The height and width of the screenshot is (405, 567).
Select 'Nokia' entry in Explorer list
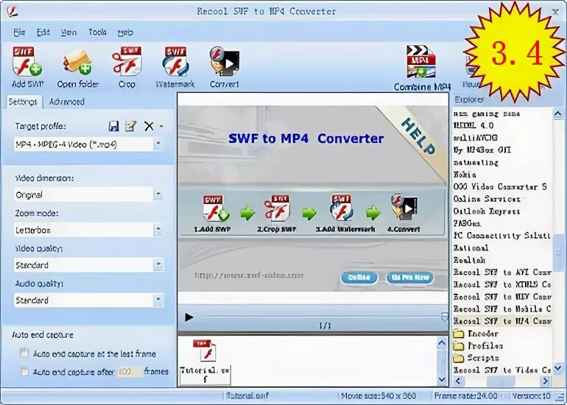[465, 175]
